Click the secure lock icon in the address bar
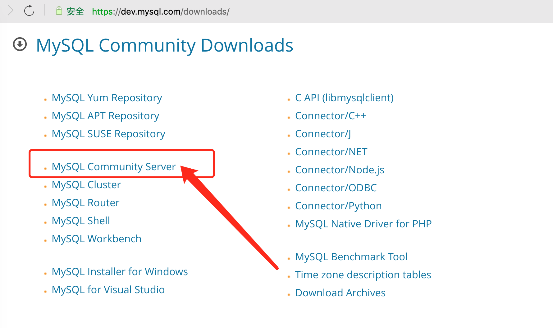This screenshot has height=328, width=553. (x=59, y=10)
